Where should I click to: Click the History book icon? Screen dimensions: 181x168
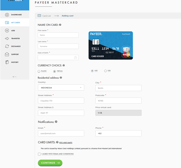tap(7, 62)
